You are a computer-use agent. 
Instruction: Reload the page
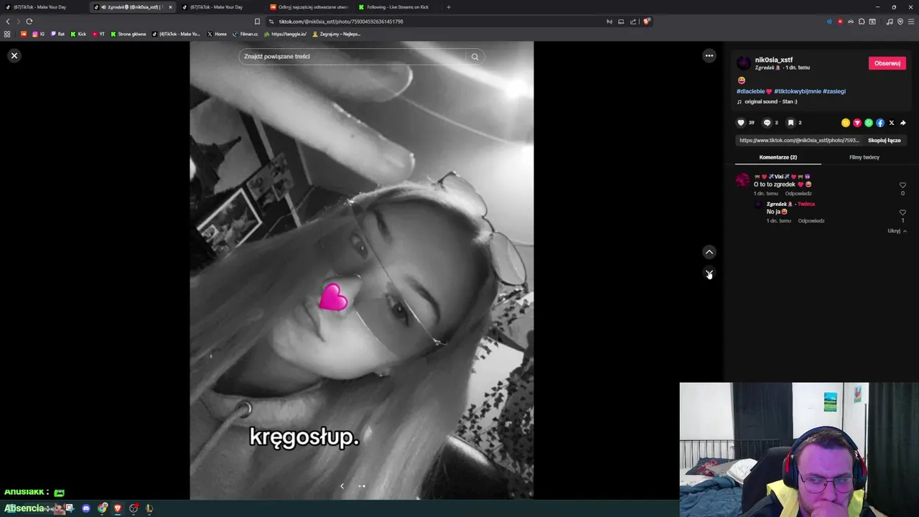29,22
